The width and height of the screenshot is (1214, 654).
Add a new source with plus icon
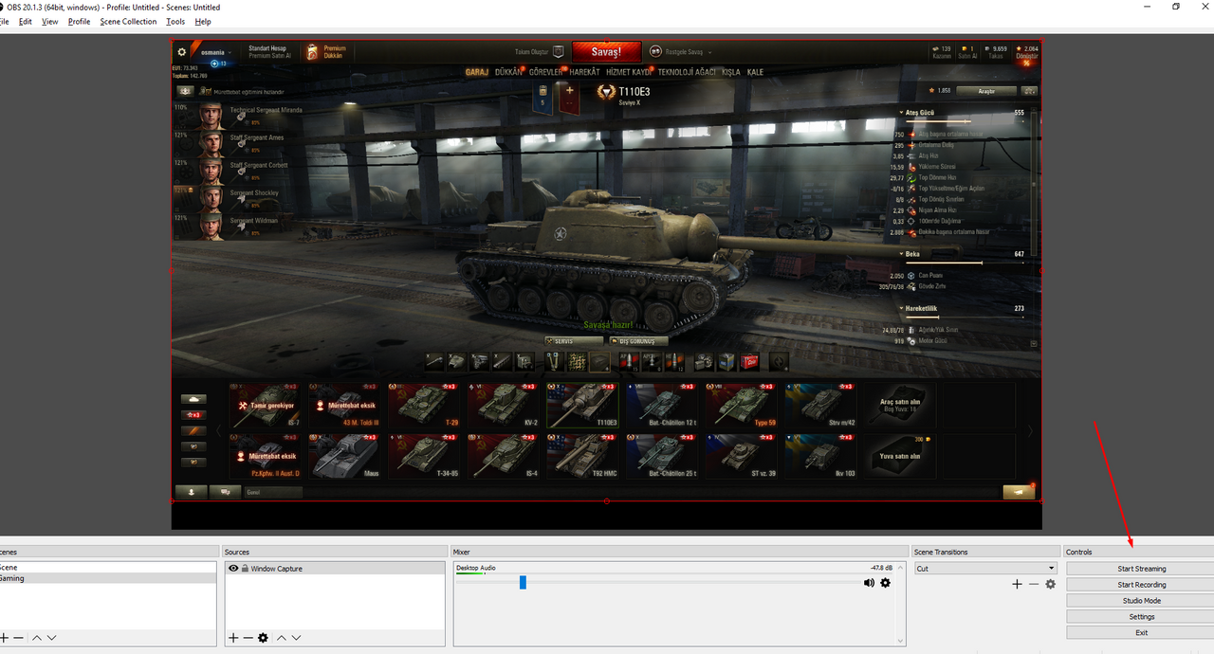click(233, 638)
